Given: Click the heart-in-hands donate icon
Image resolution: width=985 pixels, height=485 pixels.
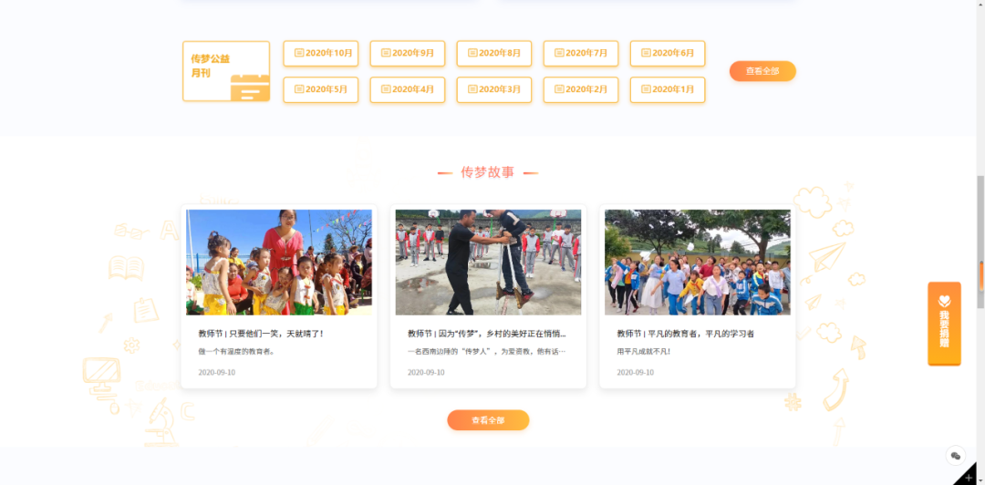Looking at the screenshot, I should (x=944, y=301).
